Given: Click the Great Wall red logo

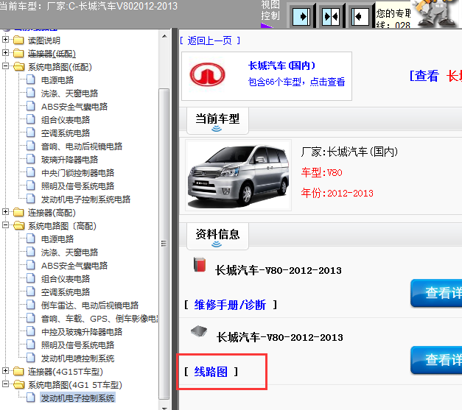Looking at the screenshot, I should click(x=208, y=74).
